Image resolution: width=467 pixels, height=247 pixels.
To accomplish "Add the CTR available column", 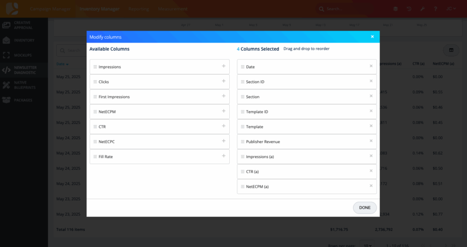I will point(223,126).
